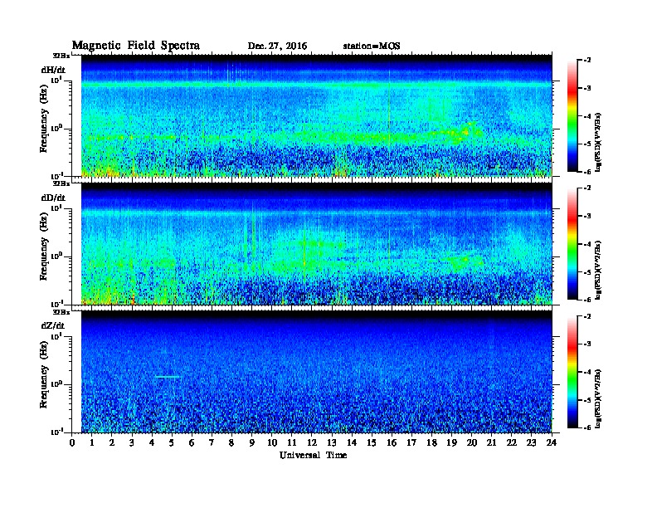The width and height of the screenshot is (657, 508).
Task: Click hour tick label "23" on time axis
Action: pyautogui.click(x=532, y=442)
